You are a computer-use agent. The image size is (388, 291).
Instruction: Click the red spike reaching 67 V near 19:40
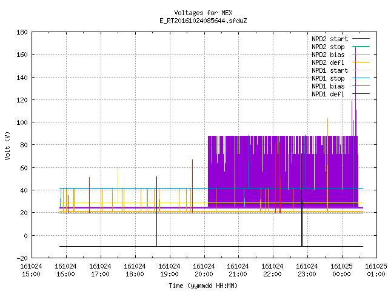click(x=193, y=186)
